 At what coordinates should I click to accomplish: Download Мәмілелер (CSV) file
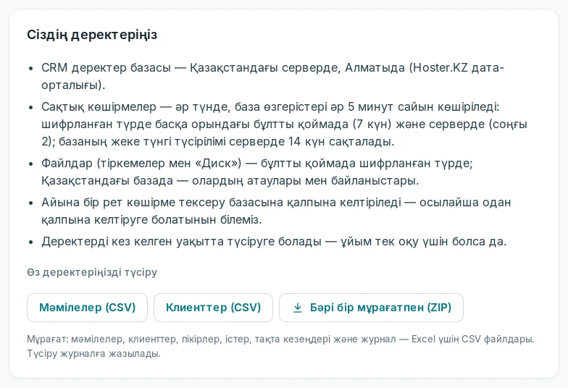pos(87,308)
